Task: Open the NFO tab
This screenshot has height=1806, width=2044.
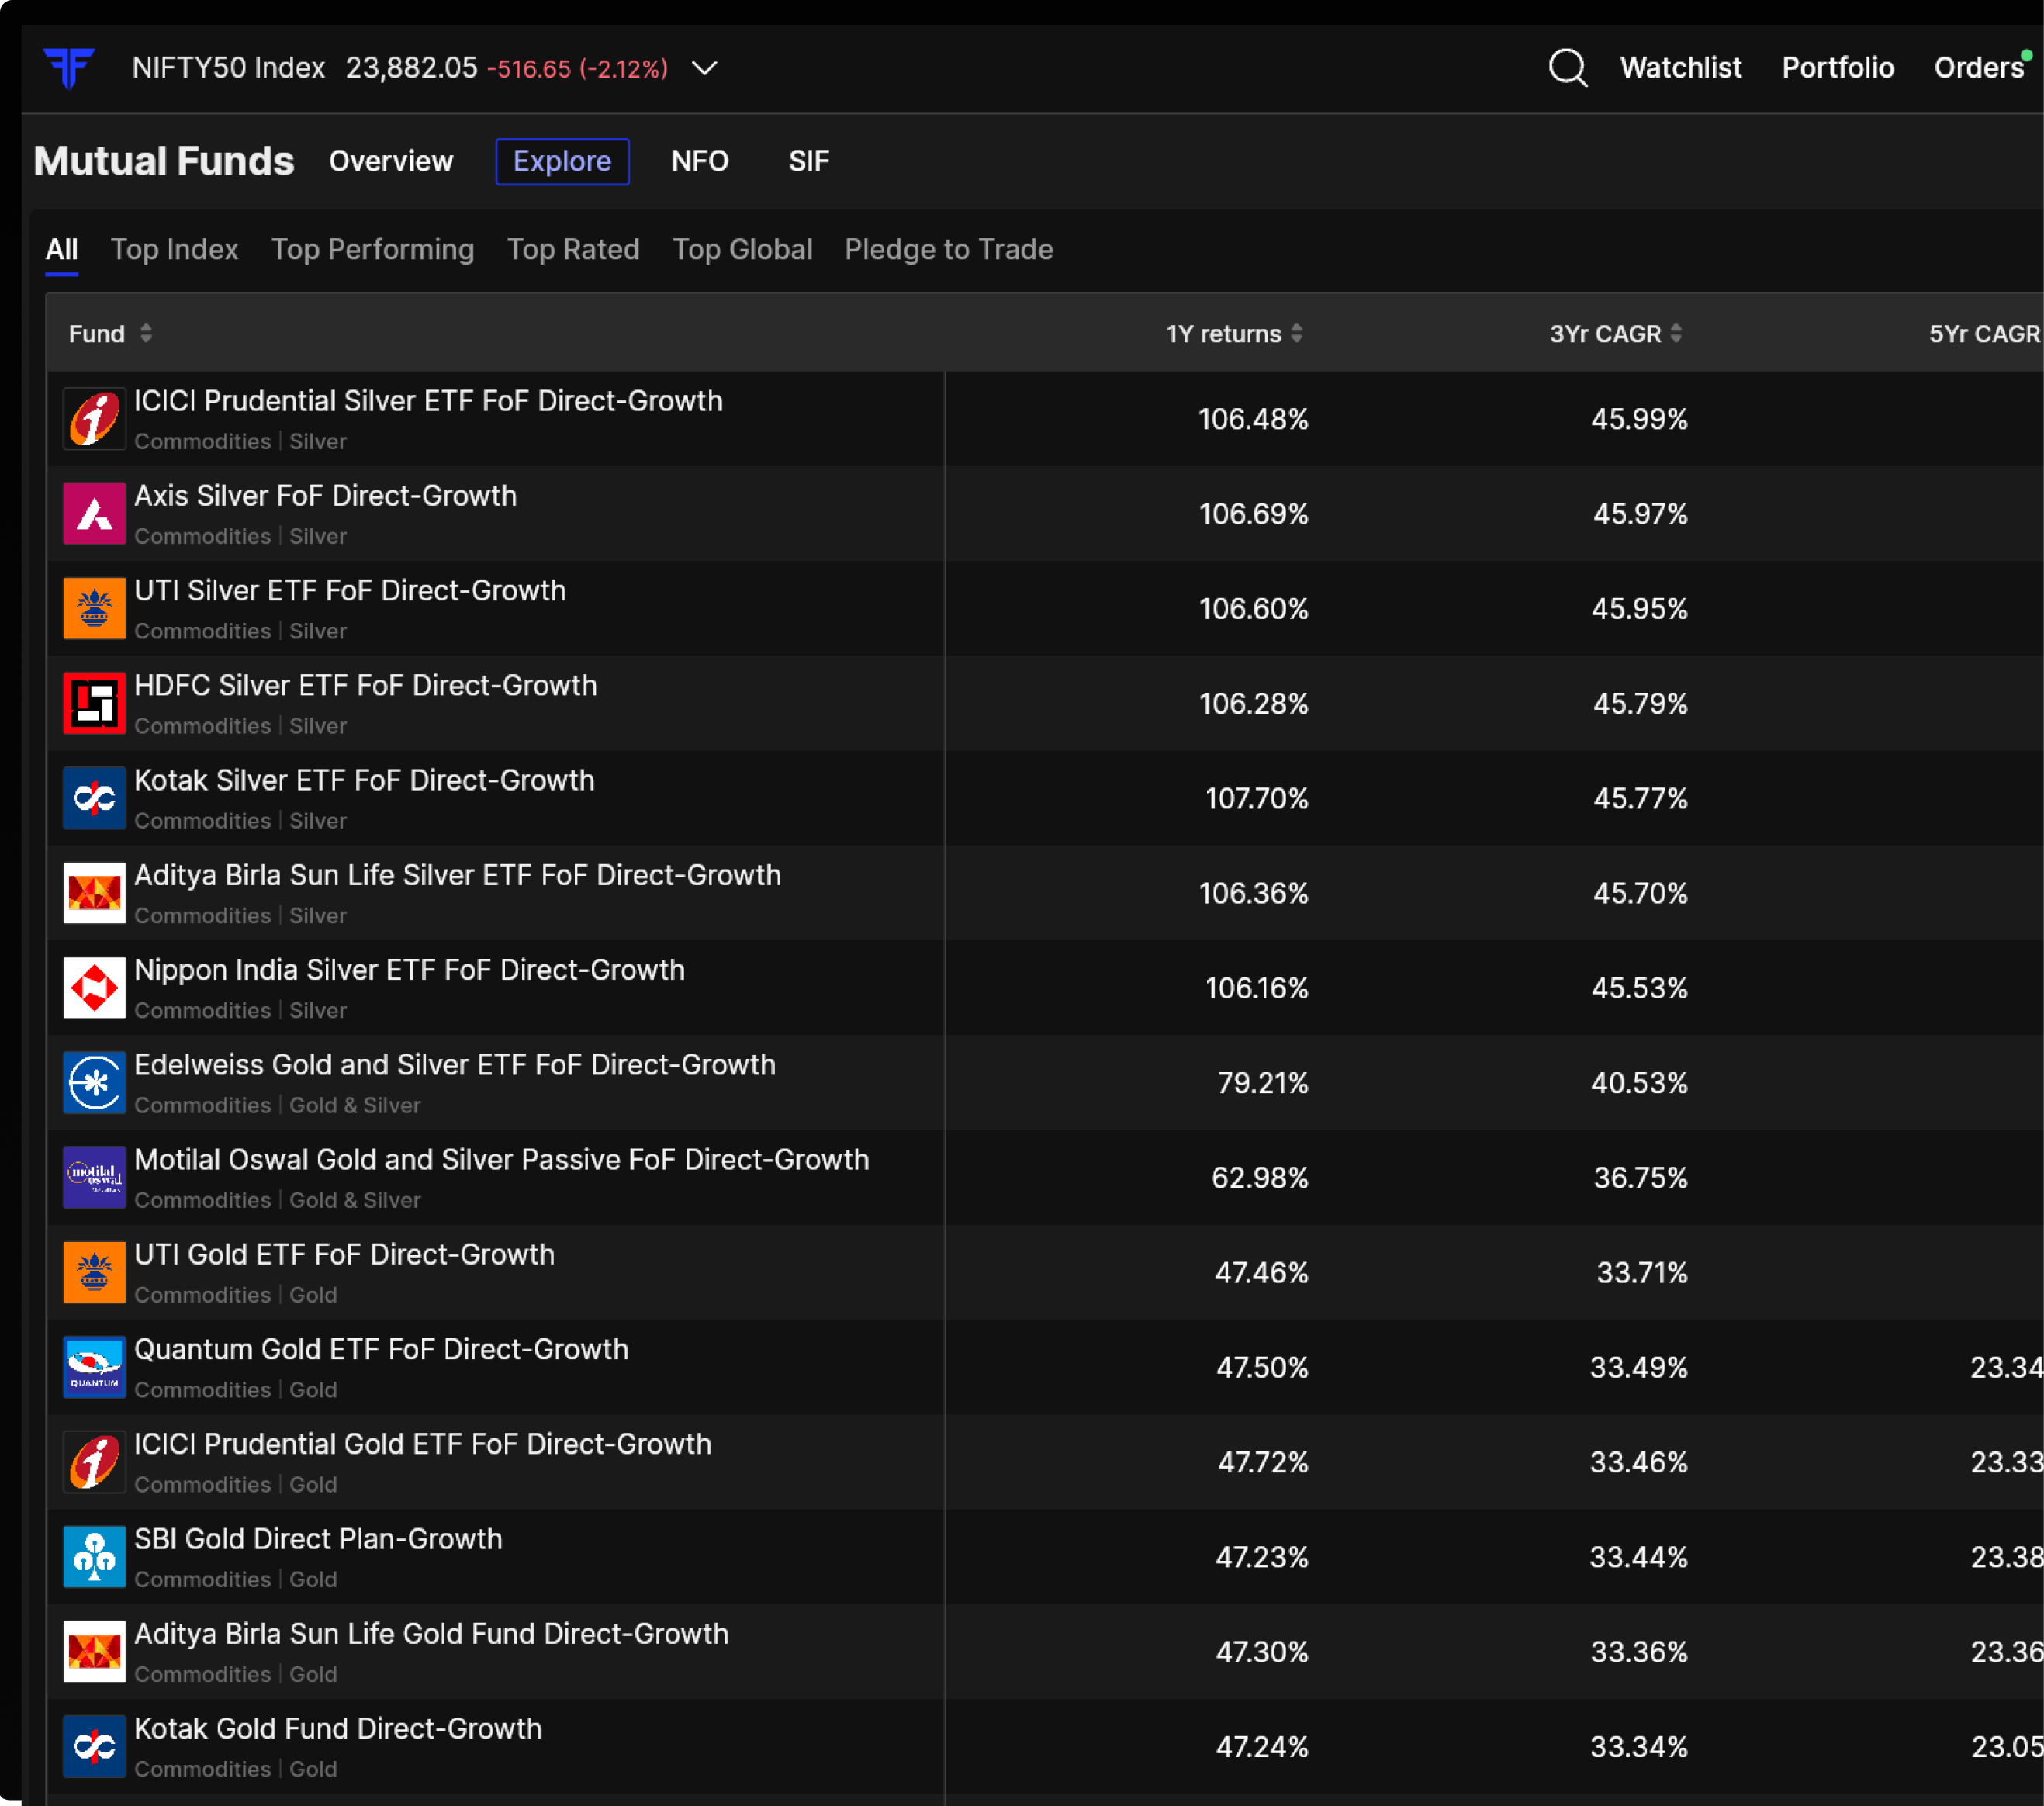Action: [x=699, y=161]
